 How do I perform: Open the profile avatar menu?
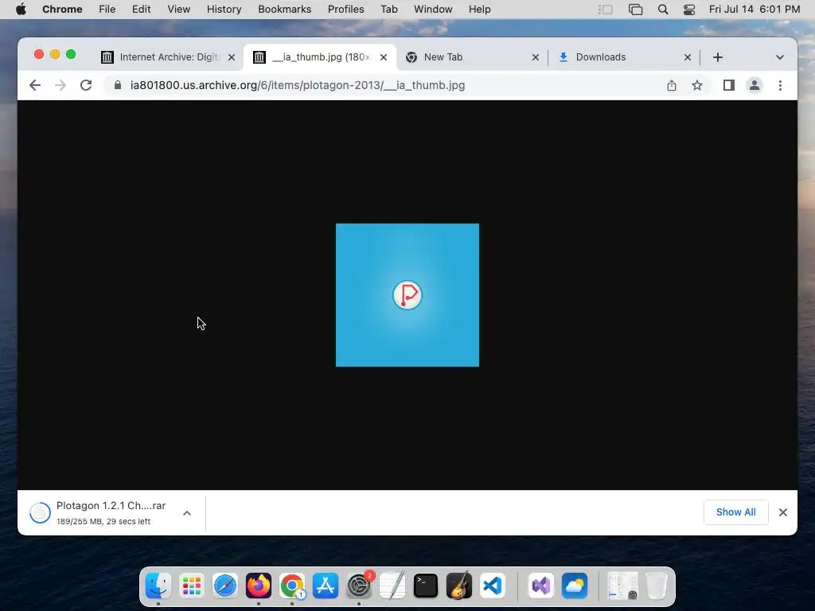(x=755, y=85)
